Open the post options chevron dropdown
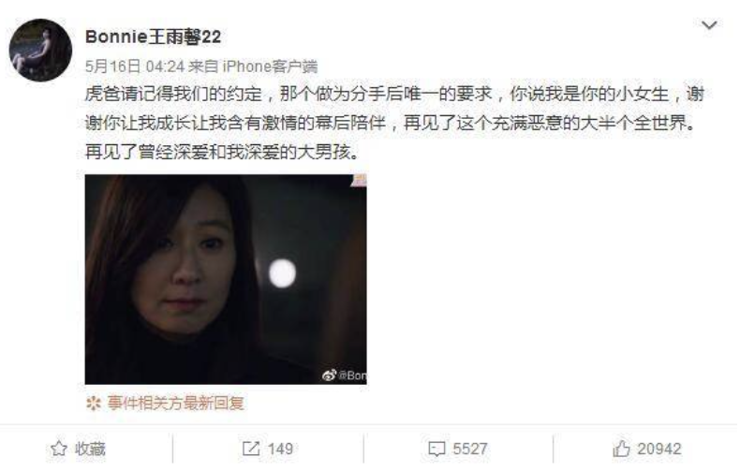 pyautogui.click(x=709, y=25)
